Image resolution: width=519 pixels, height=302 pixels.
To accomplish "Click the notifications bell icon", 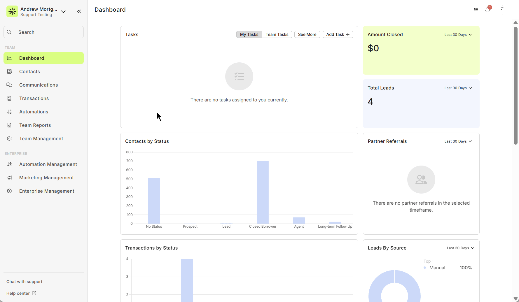I will 487,10.
